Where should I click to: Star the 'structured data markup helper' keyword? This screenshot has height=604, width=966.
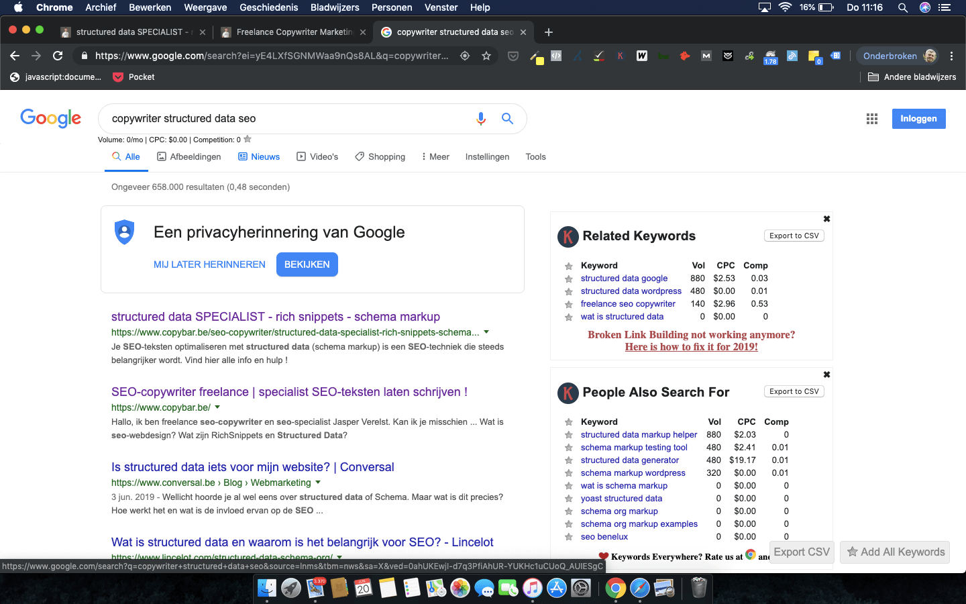click(568, 436)
